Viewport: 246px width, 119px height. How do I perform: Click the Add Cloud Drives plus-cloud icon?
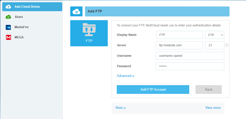point(8,7)
